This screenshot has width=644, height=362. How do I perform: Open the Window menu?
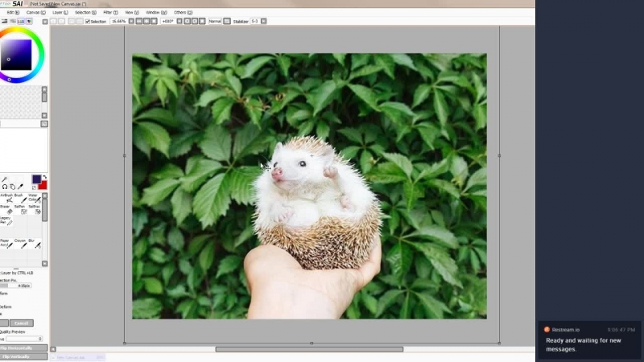pos(156,12)
